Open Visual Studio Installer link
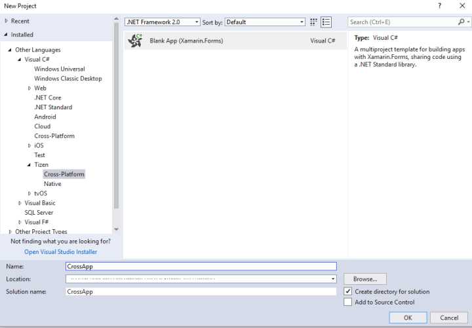Image resolution: width=472 pixels, height=328 pixels. tap(61, 252)
